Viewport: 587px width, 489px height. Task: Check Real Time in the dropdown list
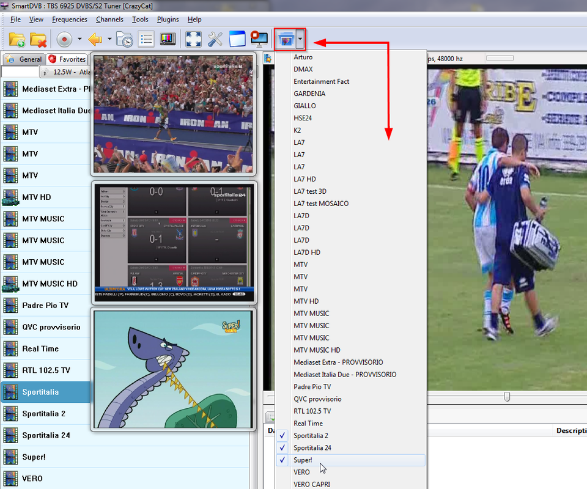click(x=350, y=423)
